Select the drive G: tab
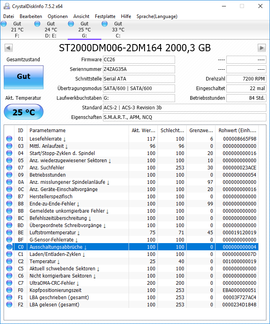The width and height of the screenshot is (270, 324). pyautogui.click(x=85, y=30)
